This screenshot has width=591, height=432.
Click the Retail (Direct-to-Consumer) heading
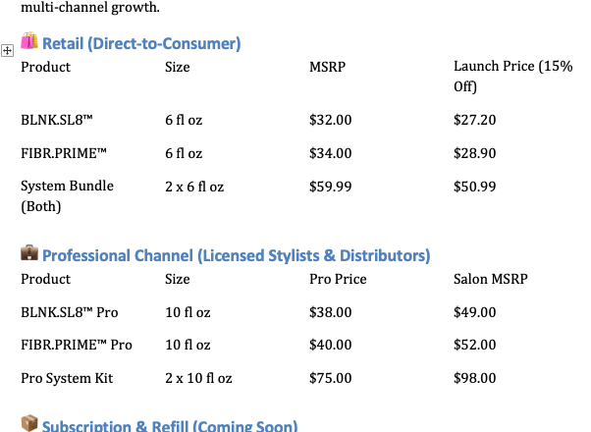click(x=141, y=43)
